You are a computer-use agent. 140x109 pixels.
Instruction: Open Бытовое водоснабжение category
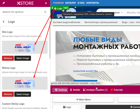(67, 22)
